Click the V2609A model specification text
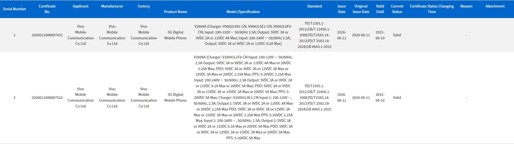This screenshot has width=514, height=144. tap(243, 35)
